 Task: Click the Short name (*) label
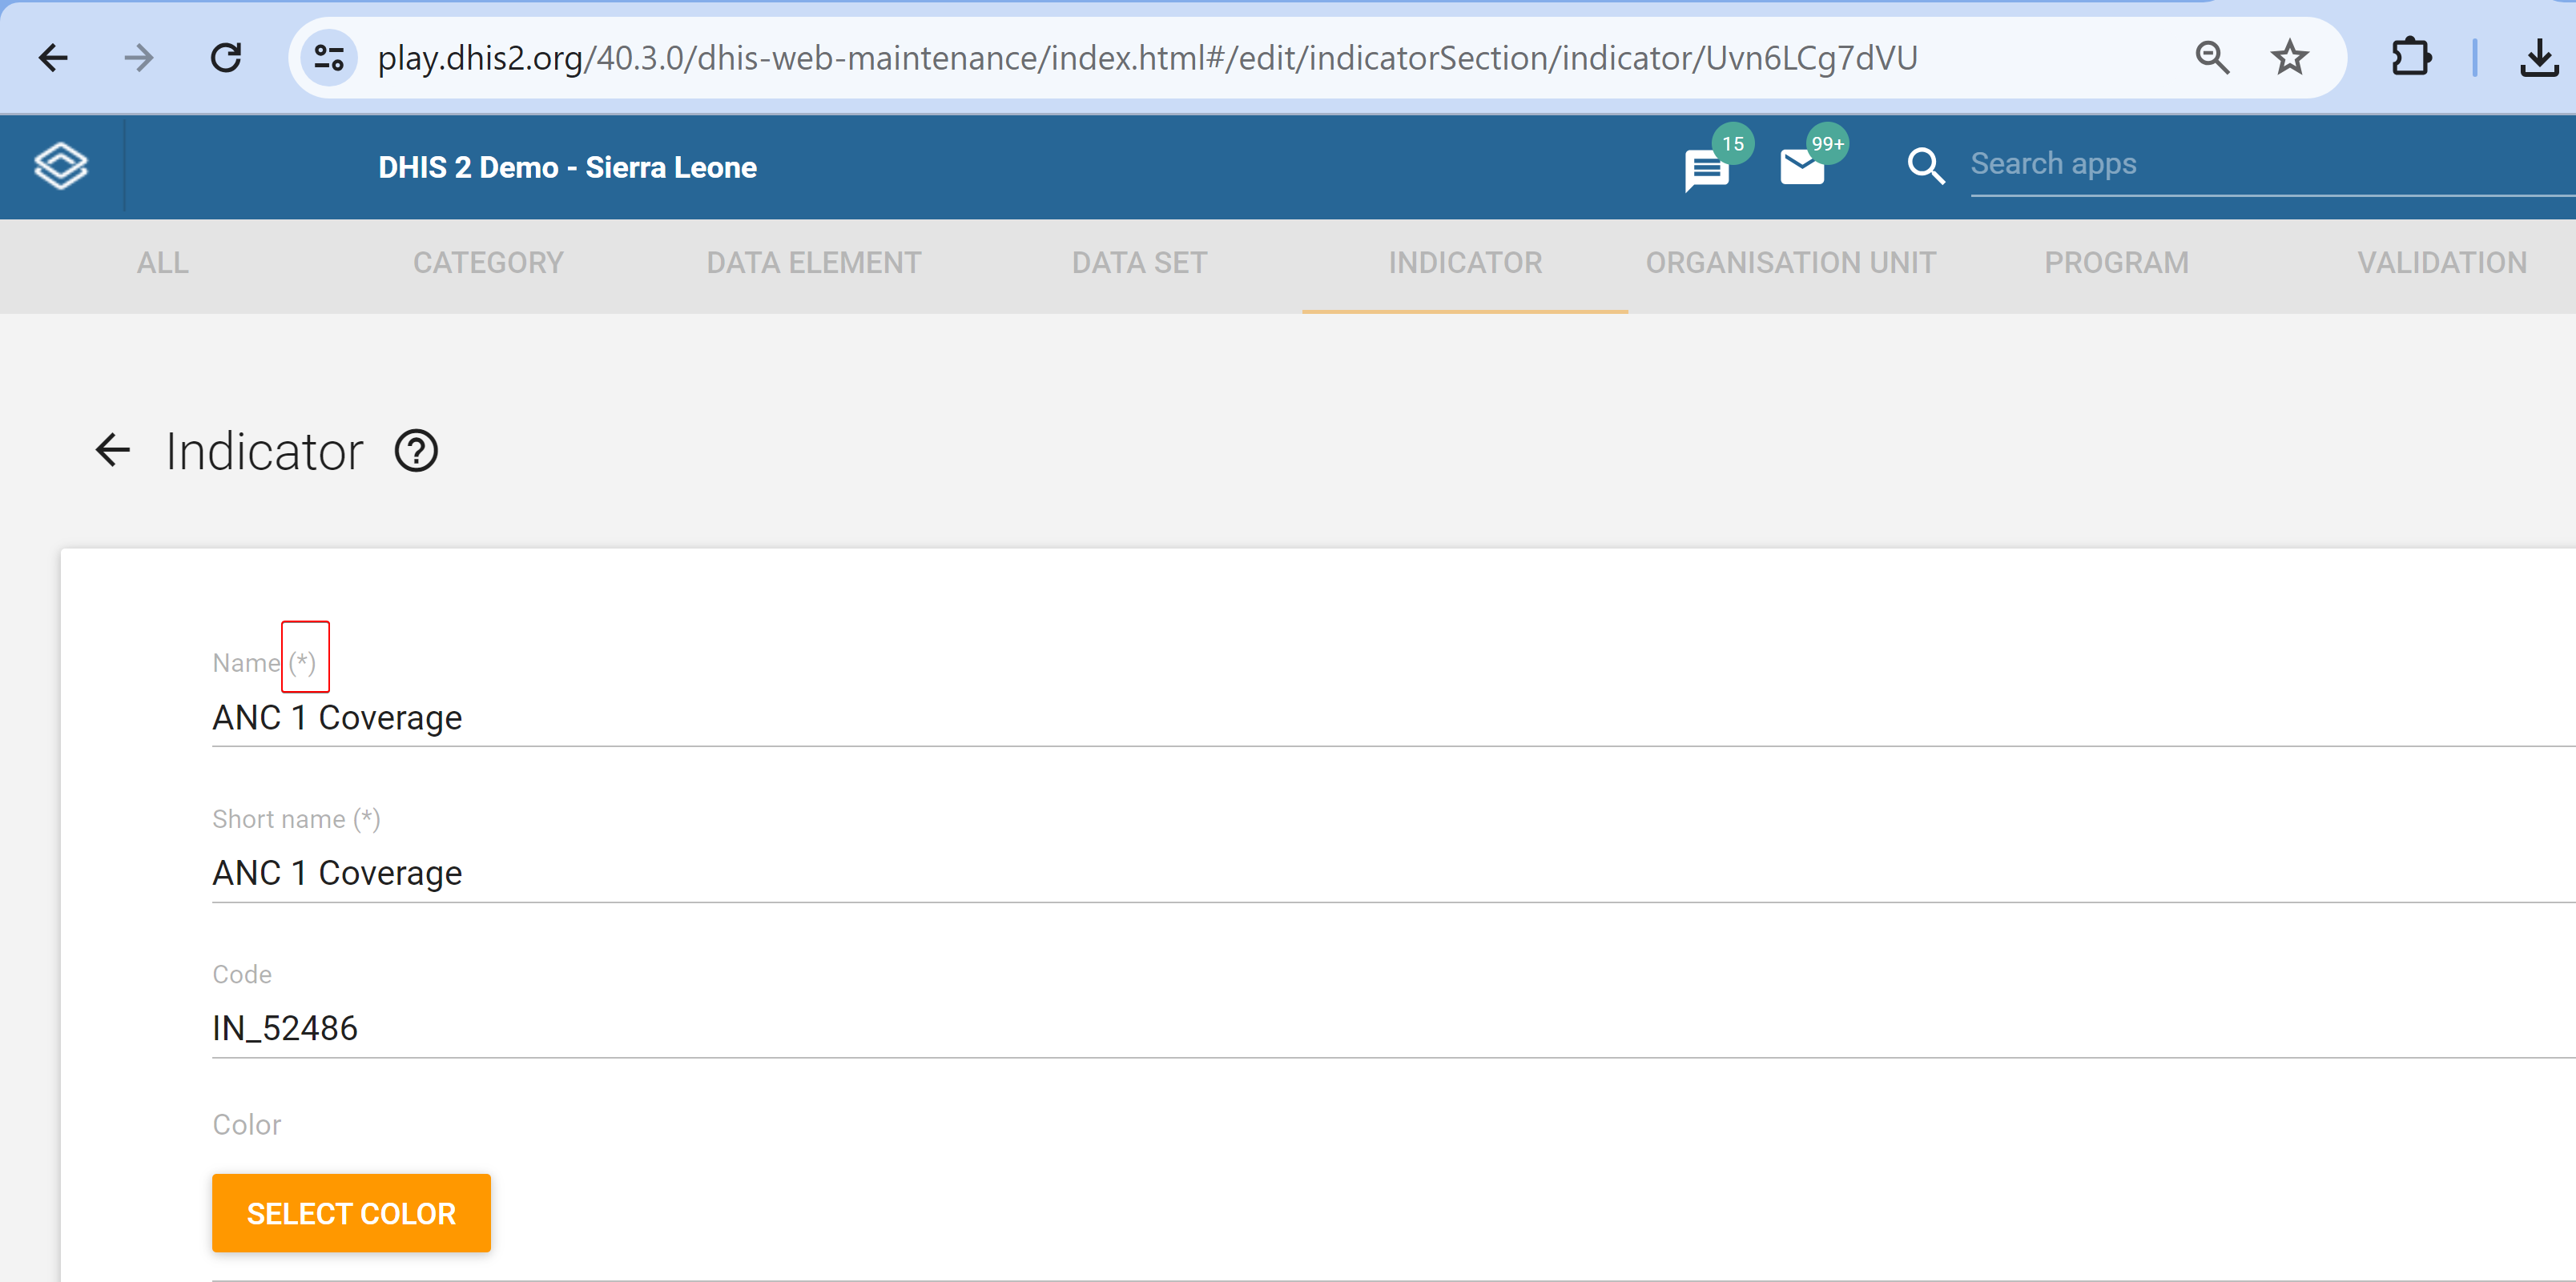coord(296,819)
